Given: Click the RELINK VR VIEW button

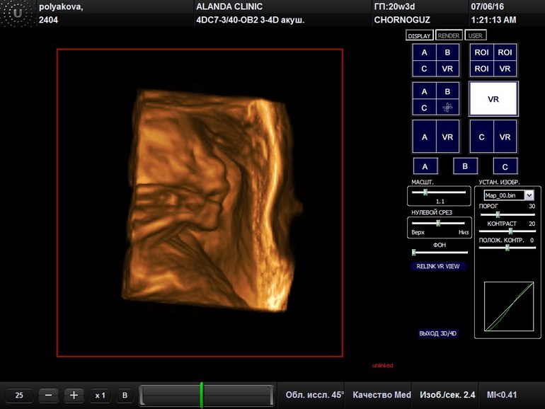Looking at the screenshot, I should 437,267.
